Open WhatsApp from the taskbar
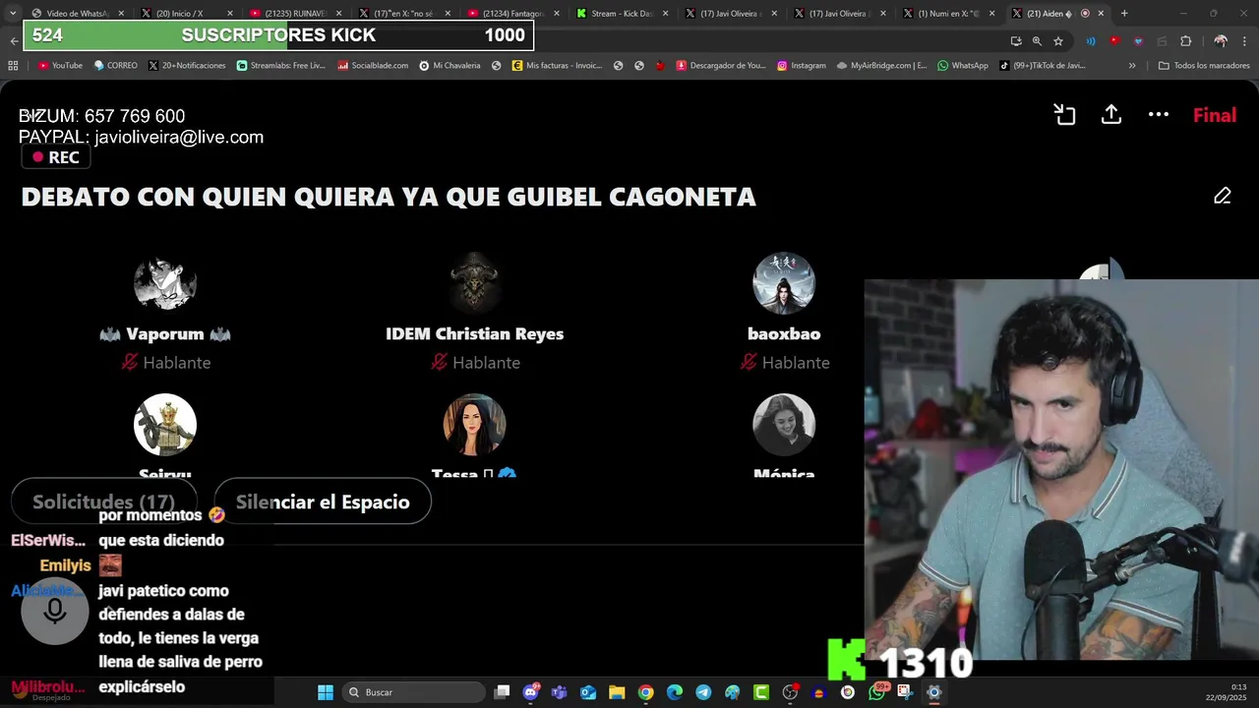Image resolution: width=1259 pixels, height=708 pixels. 877,692
